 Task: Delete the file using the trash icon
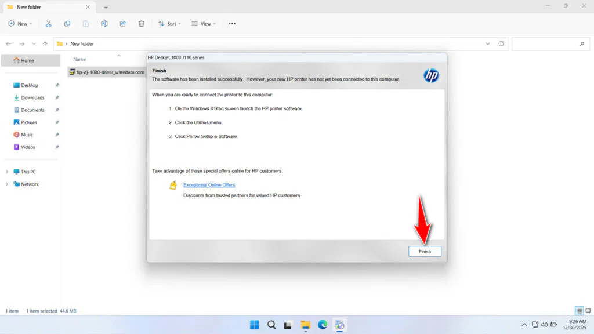pos(140,23)
